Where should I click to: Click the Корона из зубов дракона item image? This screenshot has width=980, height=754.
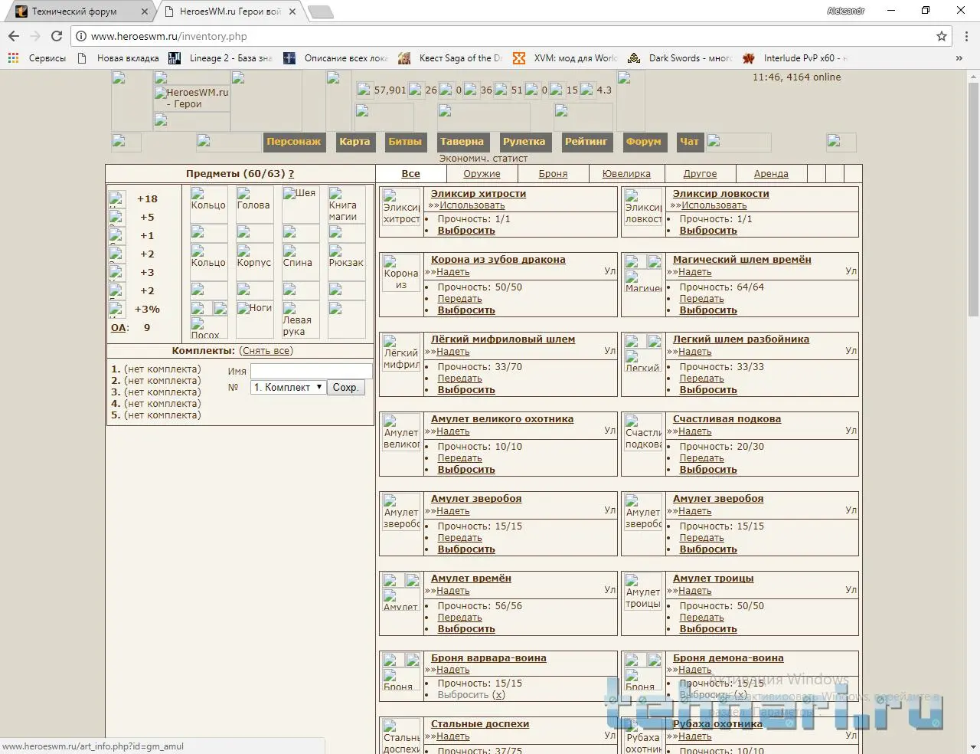tap(401, 274)
